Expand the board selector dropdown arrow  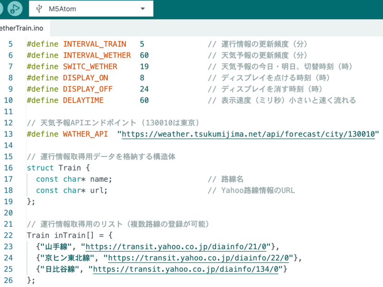(x=143, y=9)
